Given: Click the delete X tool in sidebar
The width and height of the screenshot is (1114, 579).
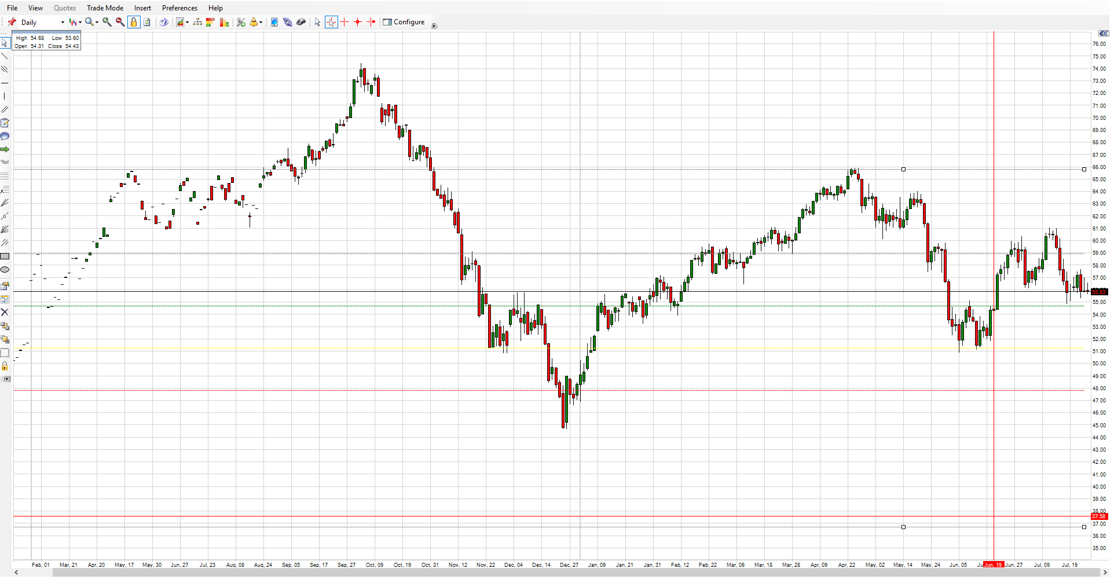Looking at the screenshot, I should coord(5,312).
